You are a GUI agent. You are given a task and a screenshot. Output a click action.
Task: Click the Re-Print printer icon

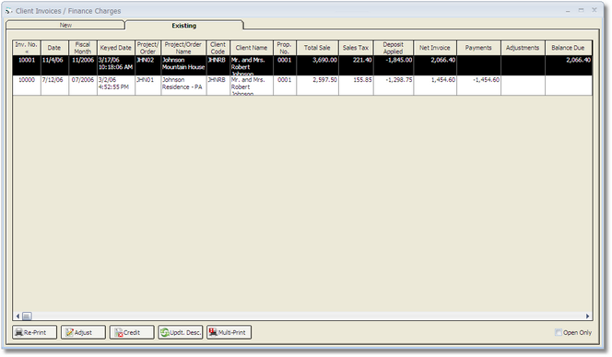tap(18, 332)
